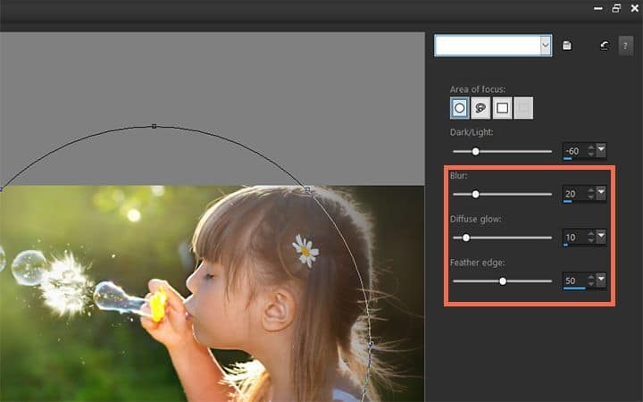Maximize the dialog window

click(616, 8)
